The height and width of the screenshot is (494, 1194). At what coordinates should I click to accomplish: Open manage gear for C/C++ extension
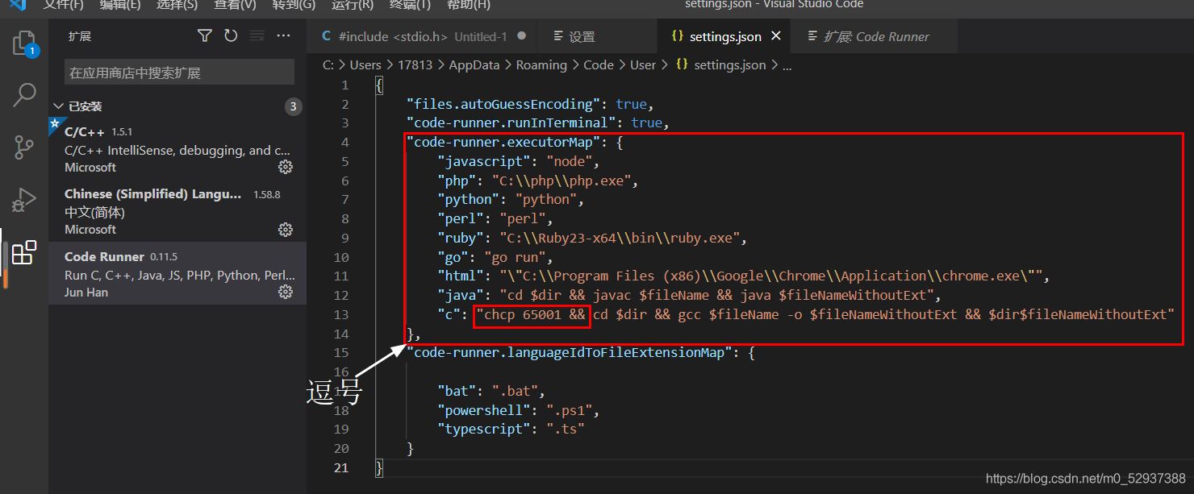(285, 167)
